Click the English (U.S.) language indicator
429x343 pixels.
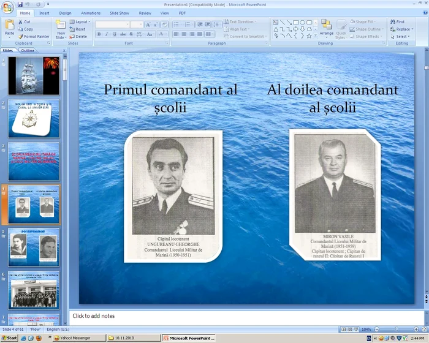tap(58, 330)
